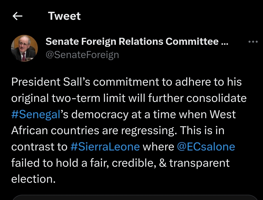Tap the @SenateForeign handle
Screen dimensions: 263x200
coord(82,55)
